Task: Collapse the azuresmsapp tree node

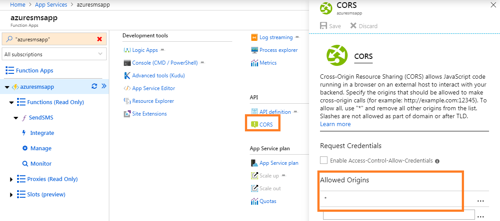Action: 7,87
